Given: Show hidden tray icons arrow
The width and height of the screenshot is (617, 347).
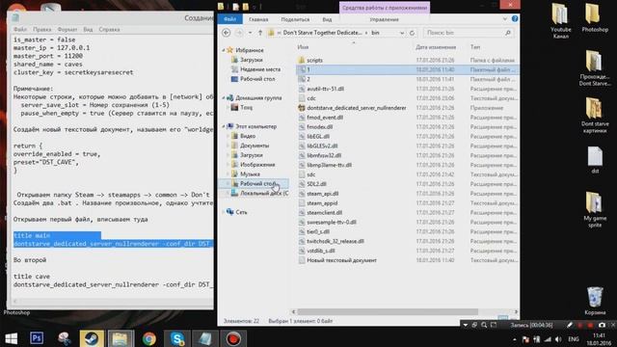Looking at the screenshot, I should click(x=514, y=339).
